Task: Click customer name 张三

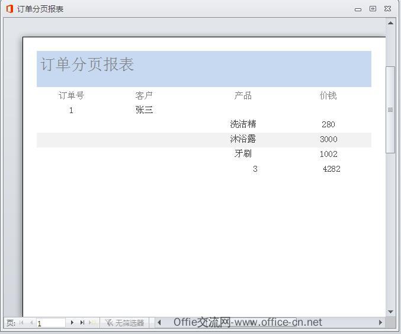Action: click(145, 110)
